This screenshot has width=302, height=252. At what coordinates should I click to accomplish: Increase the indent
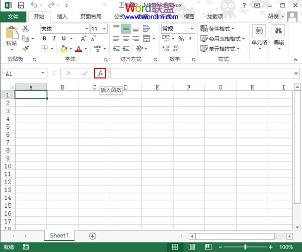(x=126, y=48)
